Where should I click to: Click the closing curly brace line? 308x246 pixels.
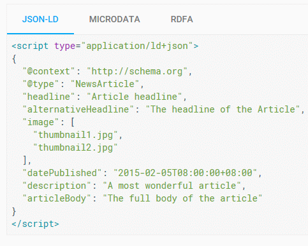click(x=14, y=211)
